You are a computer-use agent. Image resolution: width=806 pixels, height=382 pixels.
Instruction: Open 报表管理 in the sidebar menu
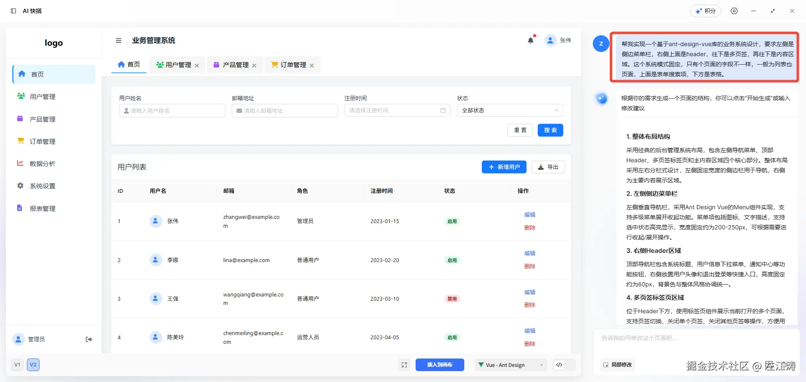click(54, 208)
